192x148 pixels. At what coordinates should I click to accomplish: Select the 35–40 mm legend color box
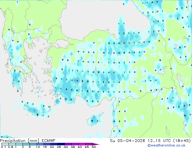75,144
